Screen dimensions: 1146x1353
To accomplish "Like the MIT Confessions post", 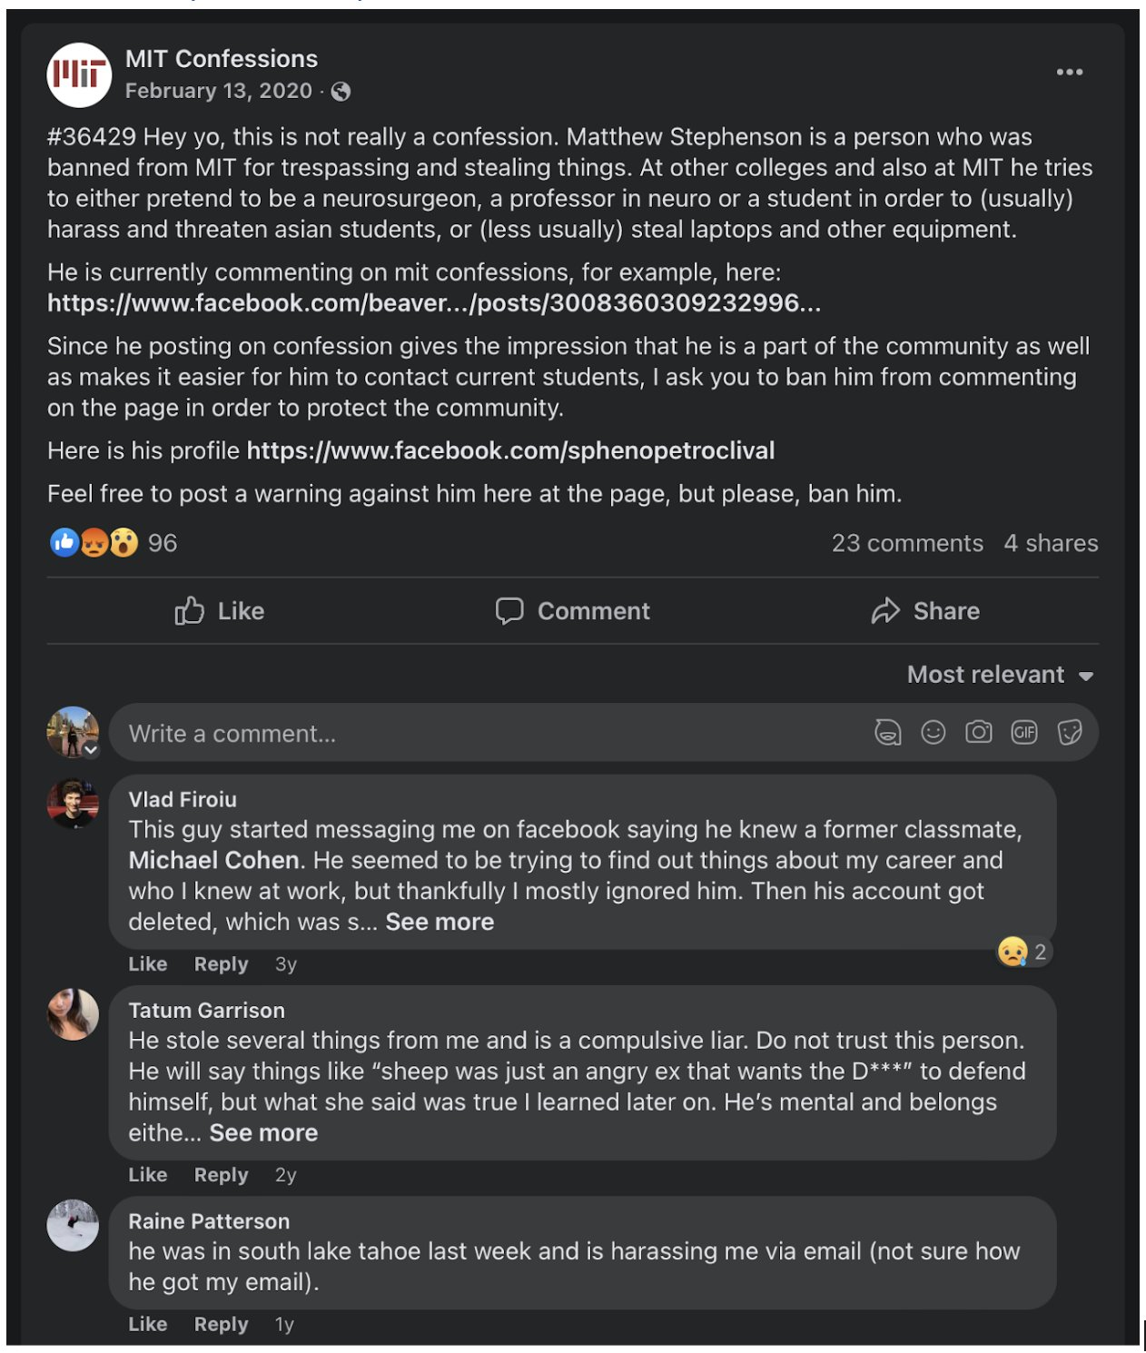I will (x=220, y=611).
